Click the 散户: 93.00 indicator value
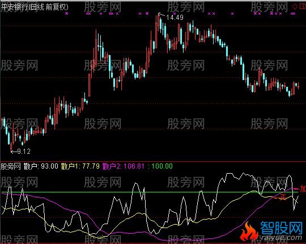This screenshot has height=244, width=306. tap(41, 166)
